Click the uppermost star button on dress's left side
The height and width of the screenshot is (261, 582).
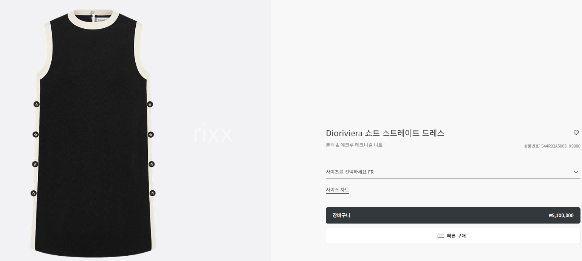[x=37, y=104]
